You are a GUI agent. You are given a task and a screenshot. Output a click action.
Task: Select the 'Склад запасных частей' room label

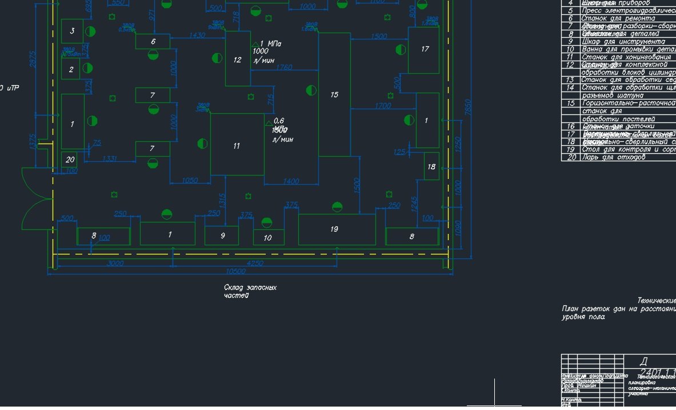point(250,292)
